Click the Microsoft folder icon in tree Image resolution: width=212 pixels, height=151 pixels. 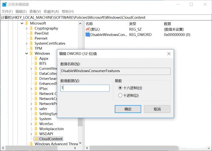[x=27, y=23]
